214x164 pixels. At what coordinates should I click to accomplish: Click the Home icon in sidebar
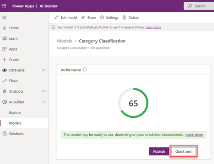(5, 28)
